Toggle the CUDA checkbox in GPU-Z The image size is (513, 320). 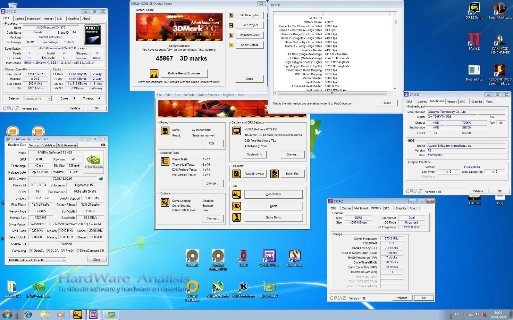[48, 250]
